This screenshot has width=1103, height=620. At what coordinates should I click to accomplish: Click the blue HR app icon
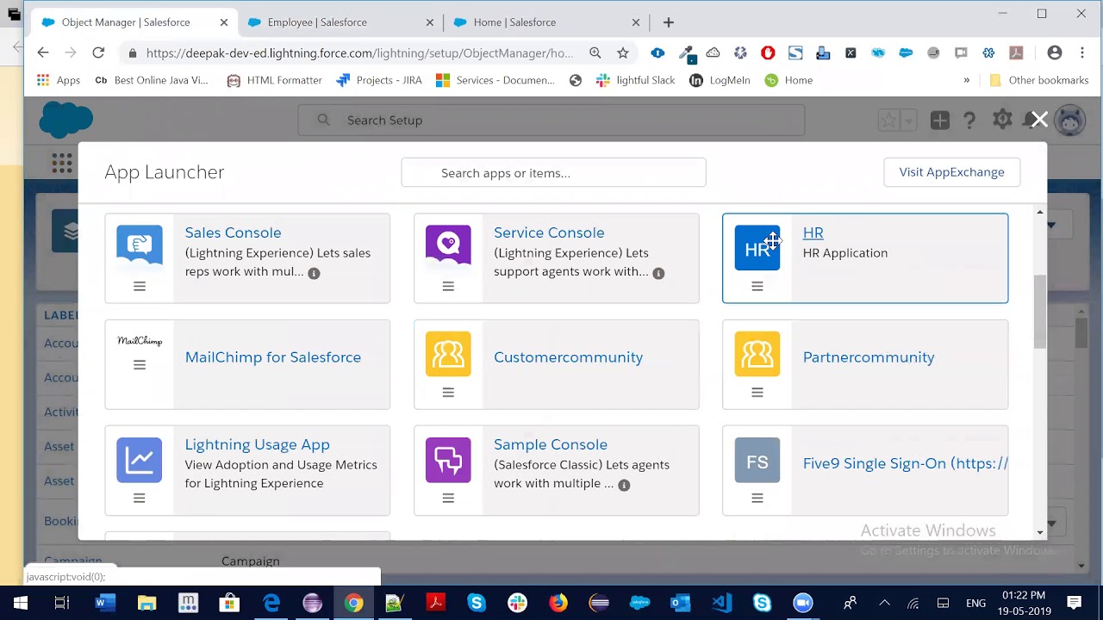757,248
